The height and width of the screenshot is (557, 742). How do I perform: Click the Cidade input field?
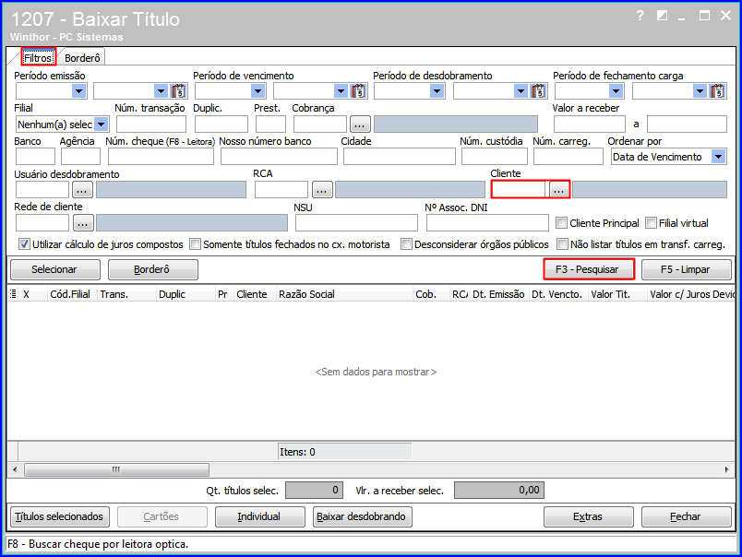click(400, 157)
